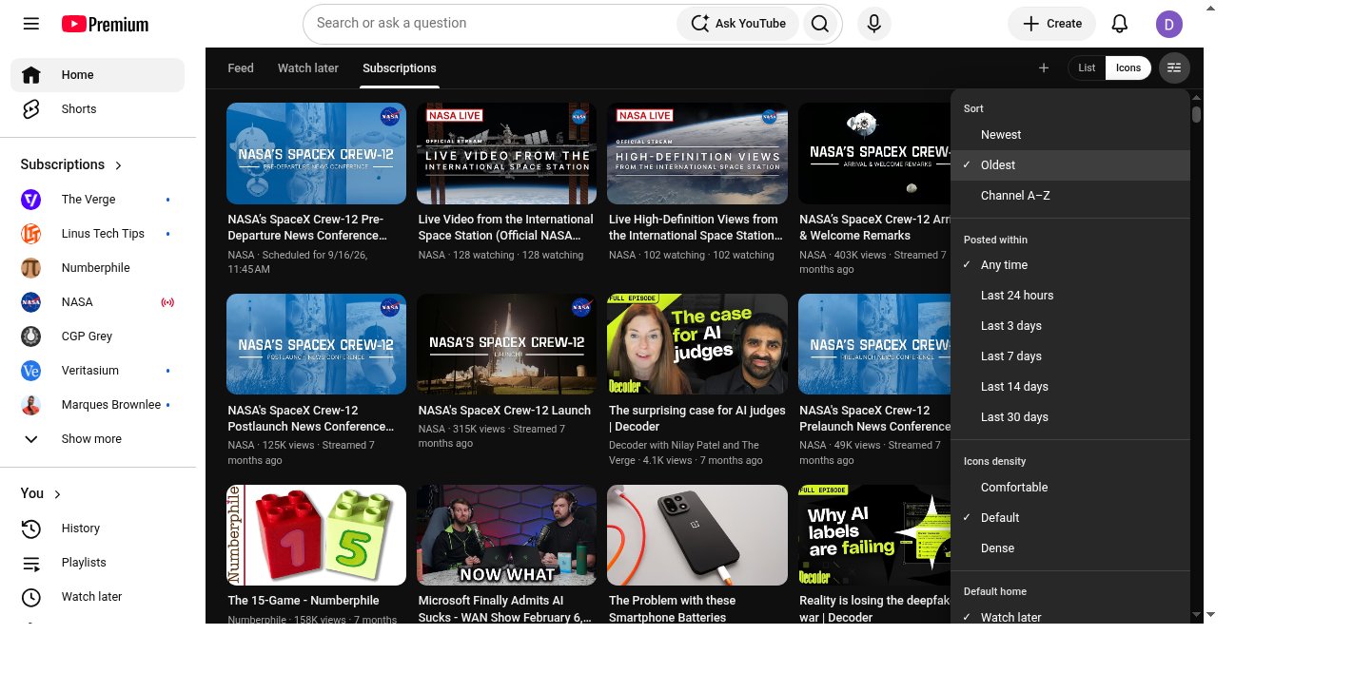Click the NASA live indicator icon
1353x692 pixels.
click(167, 302)
